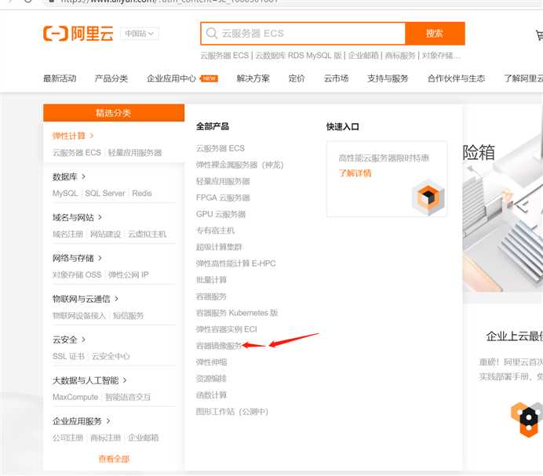This screenshot has height=476, width=543.
Task: Open 企业应用中心 navigation item
Action: pos(171,78)
